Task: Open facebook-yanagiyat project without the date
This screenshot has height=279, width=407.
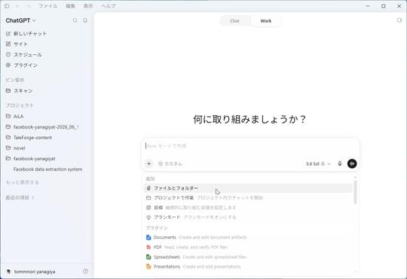Action: tap(47, 159)
